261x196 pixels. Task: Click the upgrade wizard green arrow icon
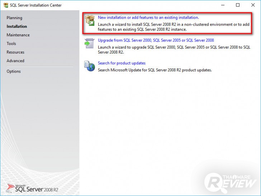pyautogui.click(x=89, y=43)
